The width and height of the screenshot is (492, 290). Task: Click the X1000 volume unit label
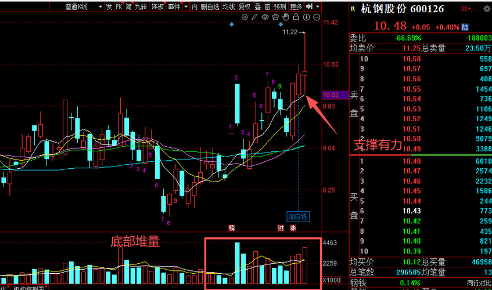[x=331, y=280]
